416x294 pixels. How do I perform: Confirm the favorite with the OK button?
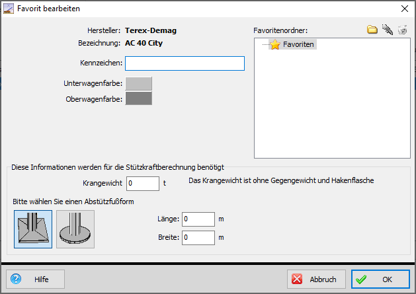(380, 279)
